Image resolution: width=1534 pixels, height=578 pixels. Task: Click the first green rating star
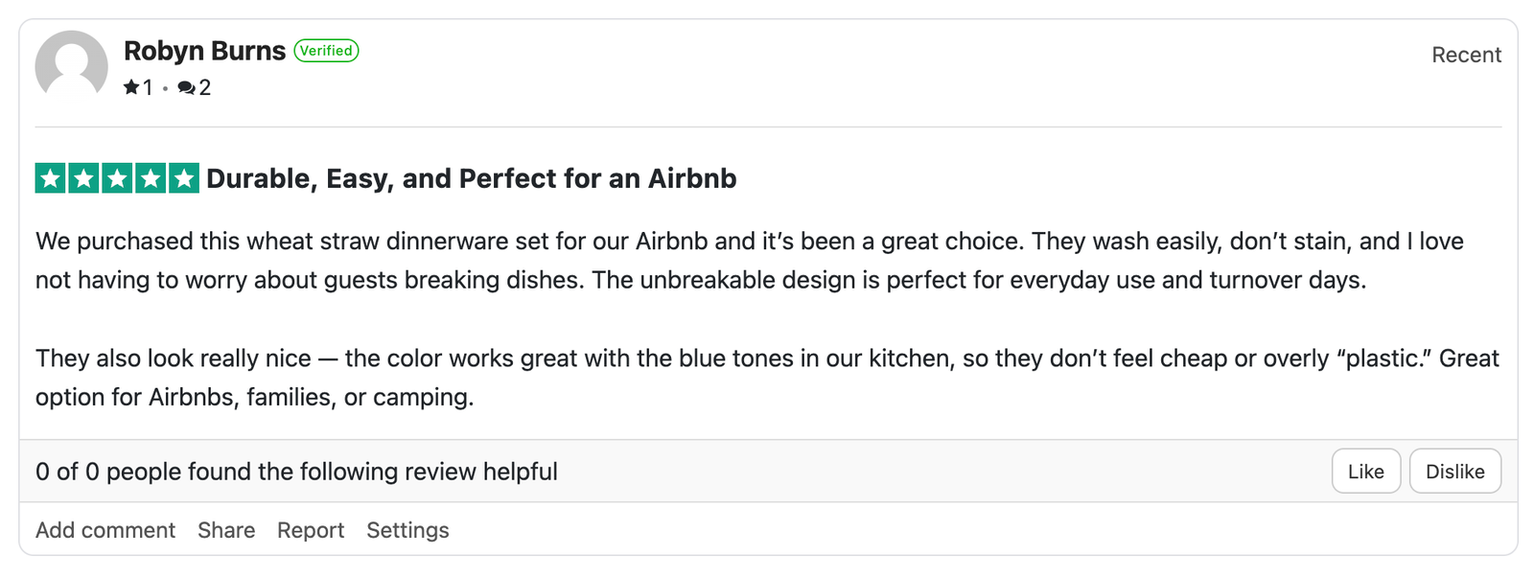(x=51, y=178)
